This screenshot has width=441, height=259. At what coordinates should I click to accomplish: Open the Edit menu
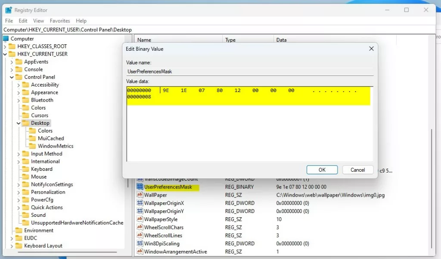click(23, 21)
